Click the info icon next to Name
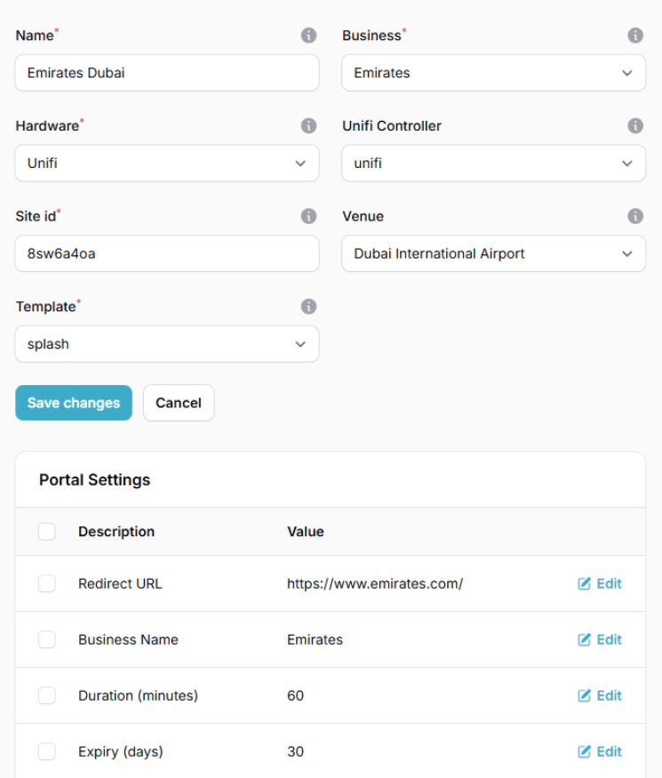 (308, 36)
